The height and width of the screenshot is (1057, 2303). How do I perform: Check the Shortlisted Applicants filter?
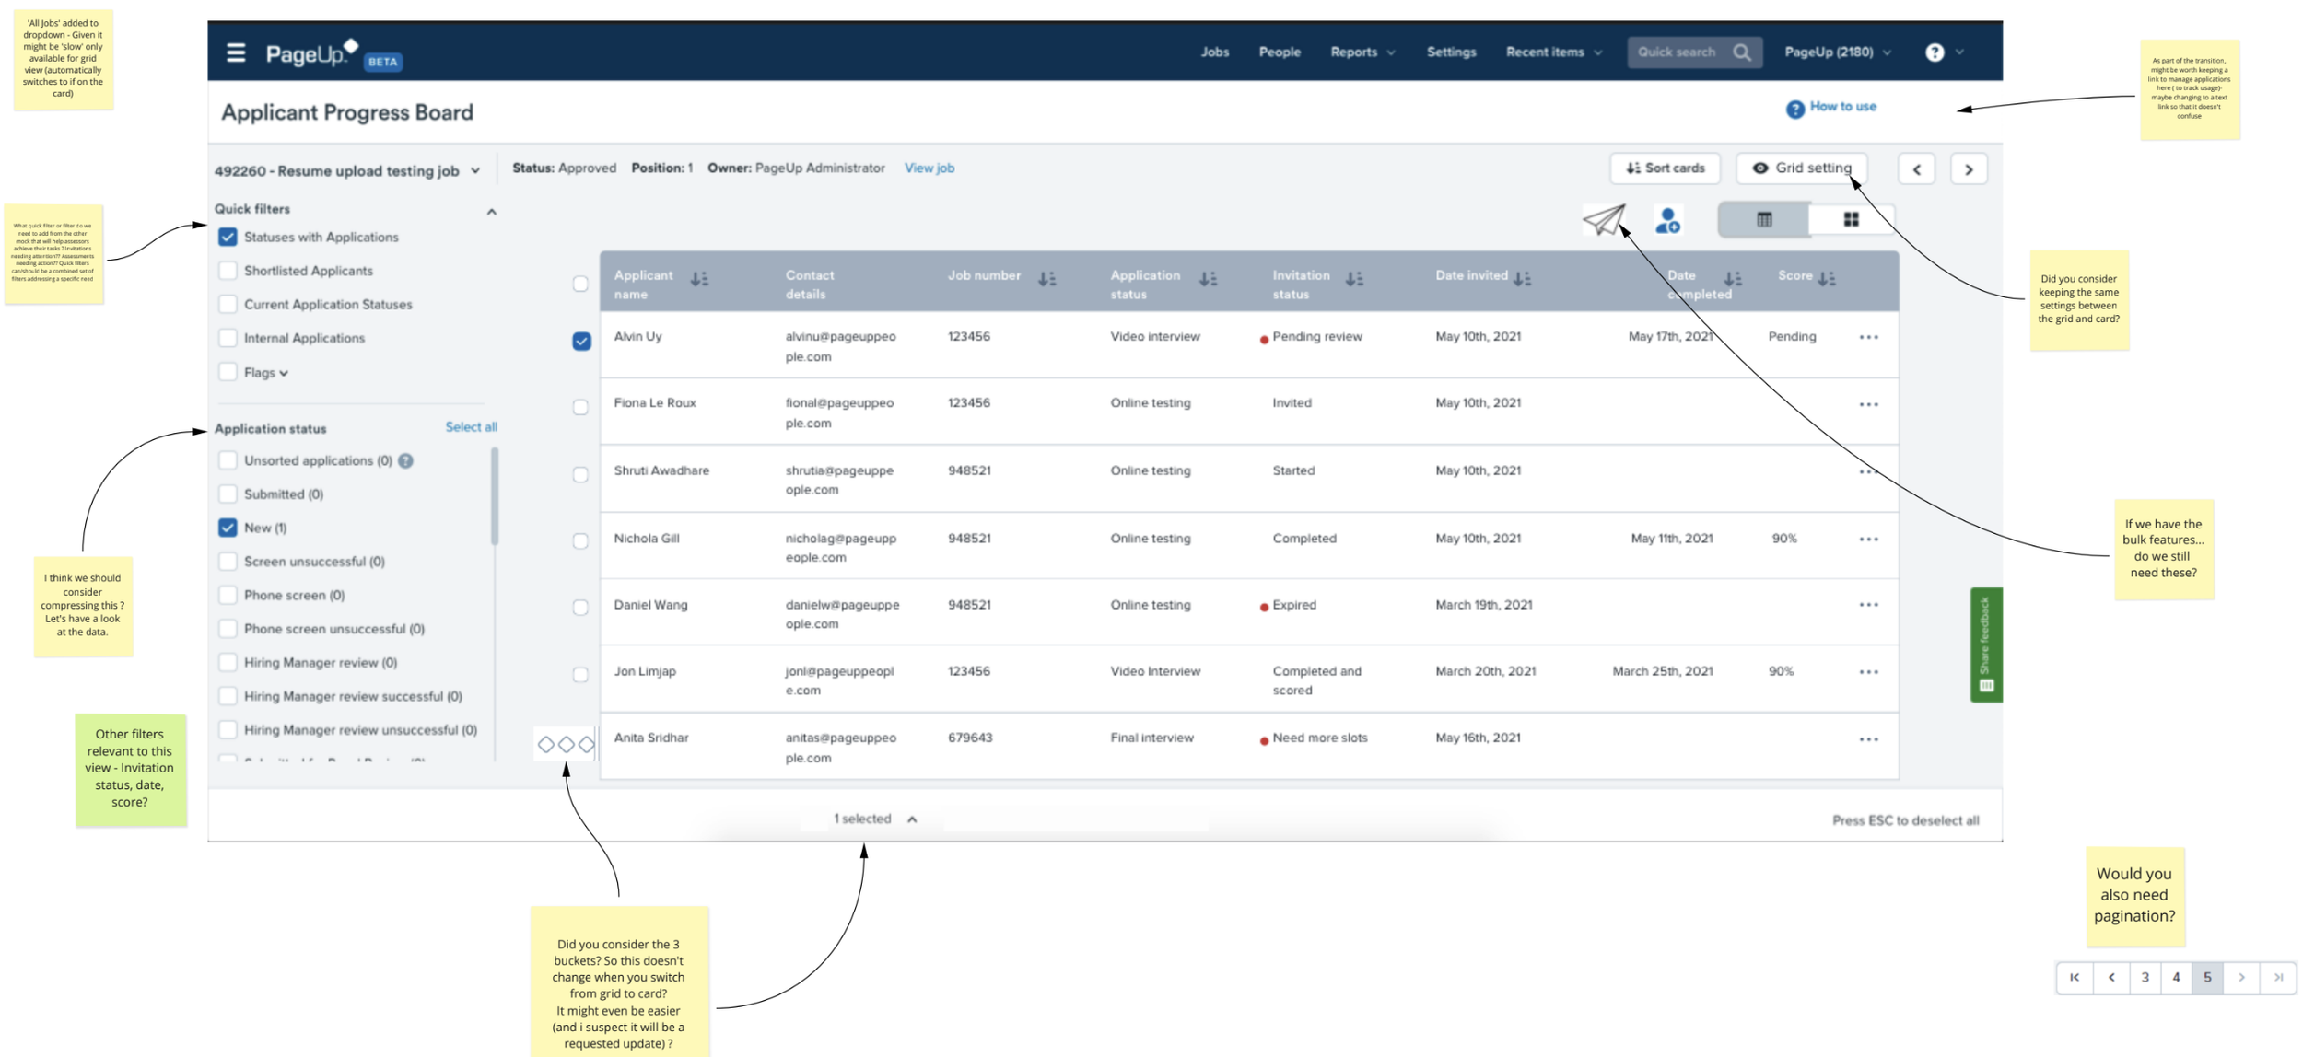tap(228, 271)
